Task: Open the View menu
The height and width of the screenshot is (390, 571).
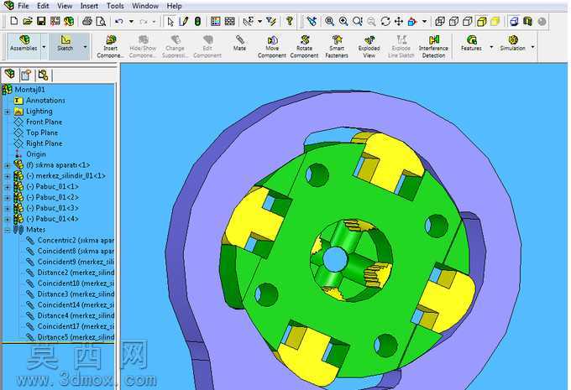Action: [65, 6]
